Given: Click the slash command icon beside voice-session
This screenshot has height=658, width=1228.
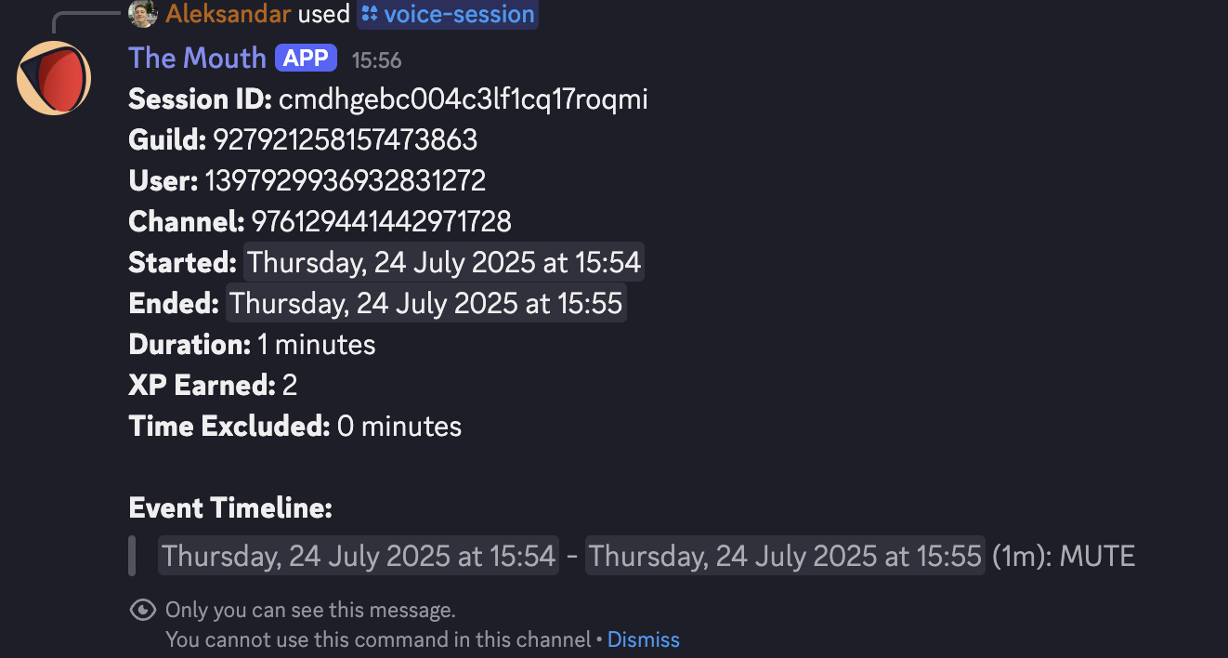Looking at the screenshot, I should tap(370, 14).
